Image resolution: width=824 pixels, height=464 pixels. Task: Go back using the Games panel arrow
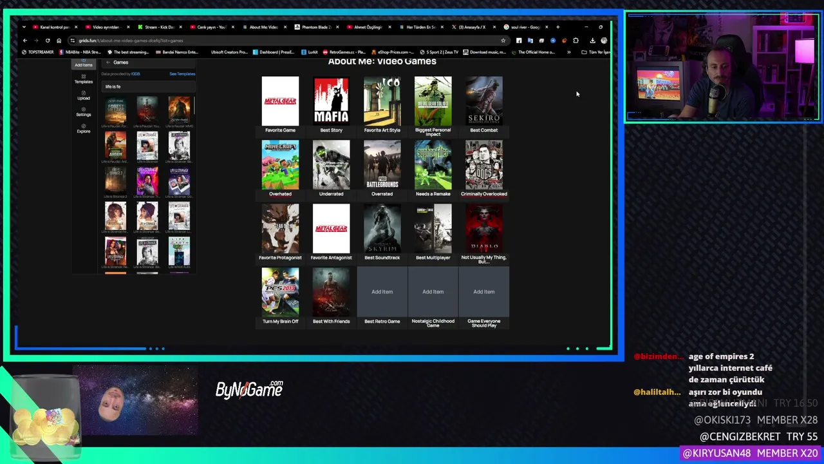108,63
